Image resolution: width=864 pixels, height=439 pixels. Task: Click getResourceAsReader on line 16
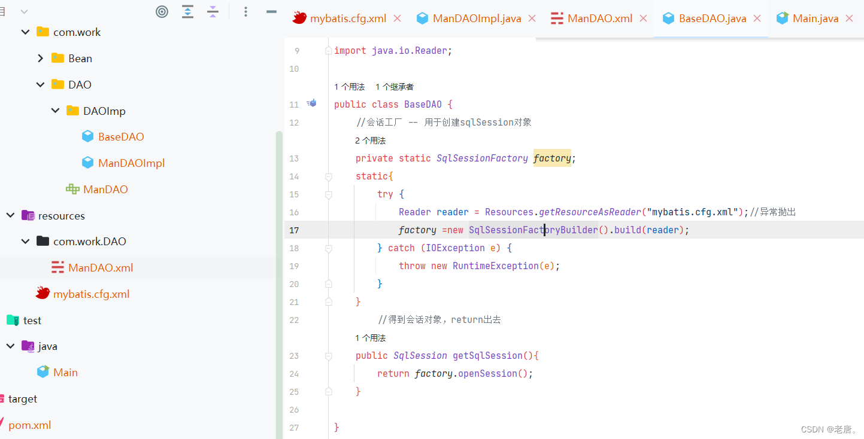590,212
